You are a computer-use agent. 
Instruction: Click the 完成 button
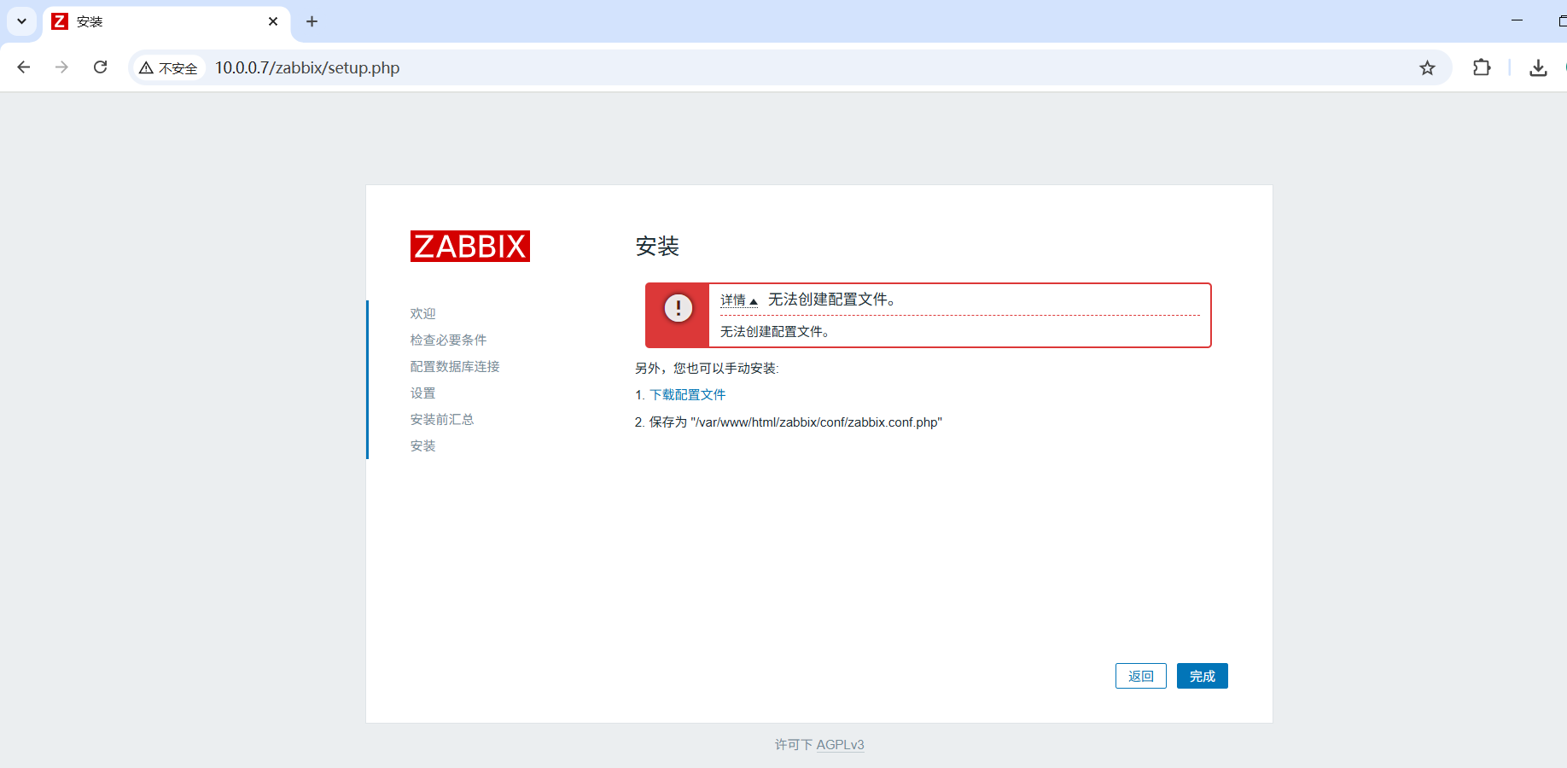coord(1203,676)
